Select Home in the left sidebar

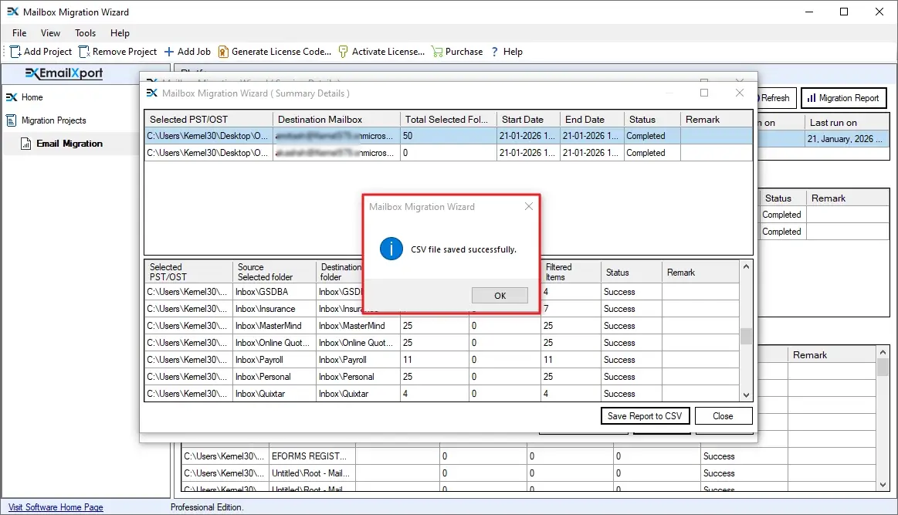pyautogui.click(x=31, y=97)
